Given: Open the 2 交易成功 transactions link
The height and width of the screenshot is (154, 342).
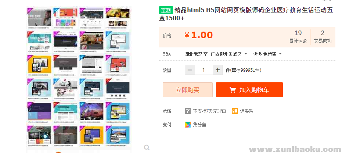Looking at the screenshot, I should (323, 37).
